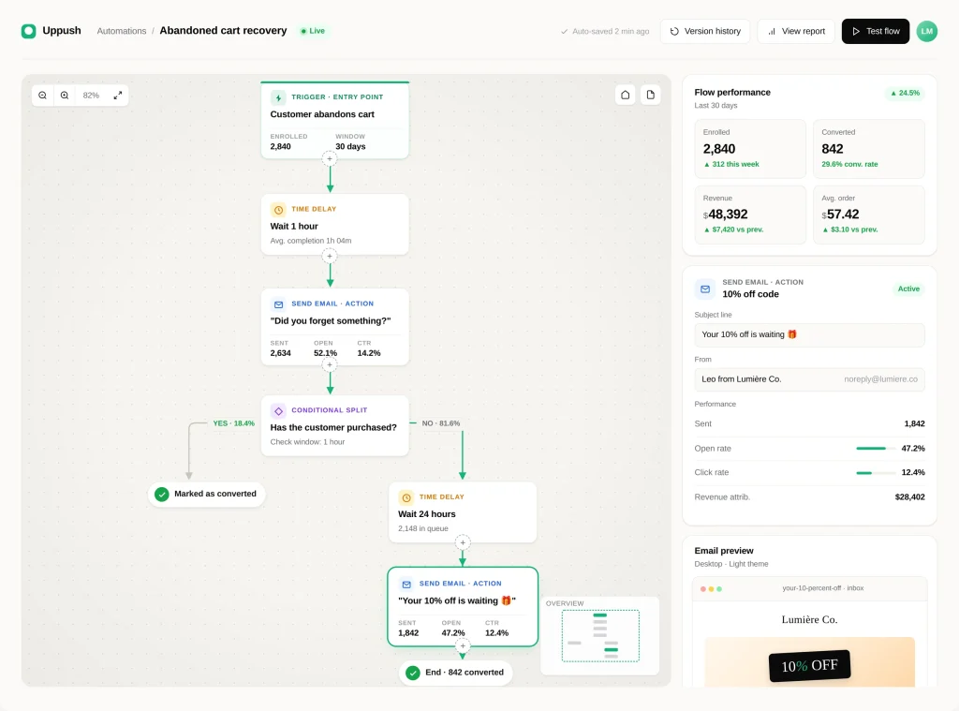Click the Abandoned cart recovery title
959x711 pixels.
pyautogui.click(x=223, y=31)
